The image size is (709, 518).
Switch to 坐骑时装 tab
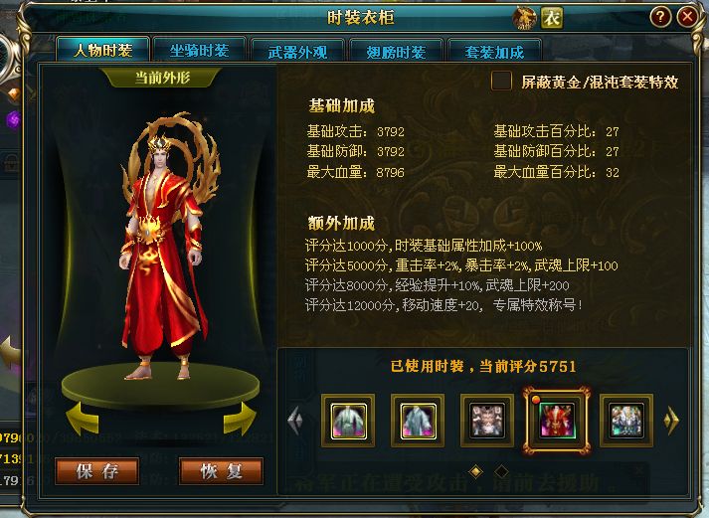click(x=200, y=50)
